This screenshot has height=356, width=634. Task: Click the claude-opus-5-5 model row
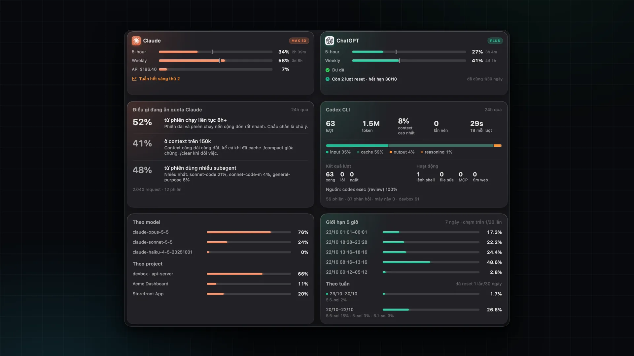[x=220, y=232]
